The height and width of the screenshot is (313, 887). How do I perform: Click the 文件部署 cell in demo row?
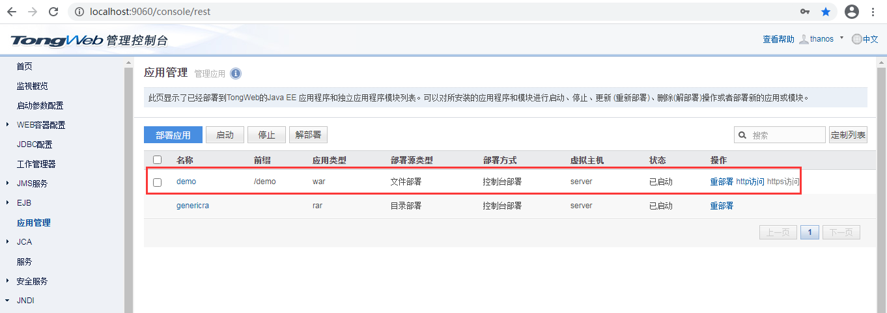point(406,182)
